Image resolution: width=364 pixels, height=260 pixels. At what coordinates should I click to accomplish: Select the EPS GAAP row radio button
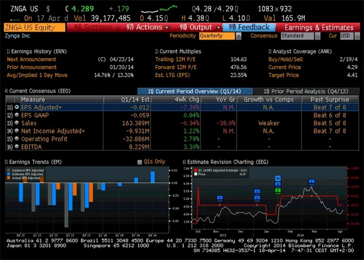click(x=16, y=114)
